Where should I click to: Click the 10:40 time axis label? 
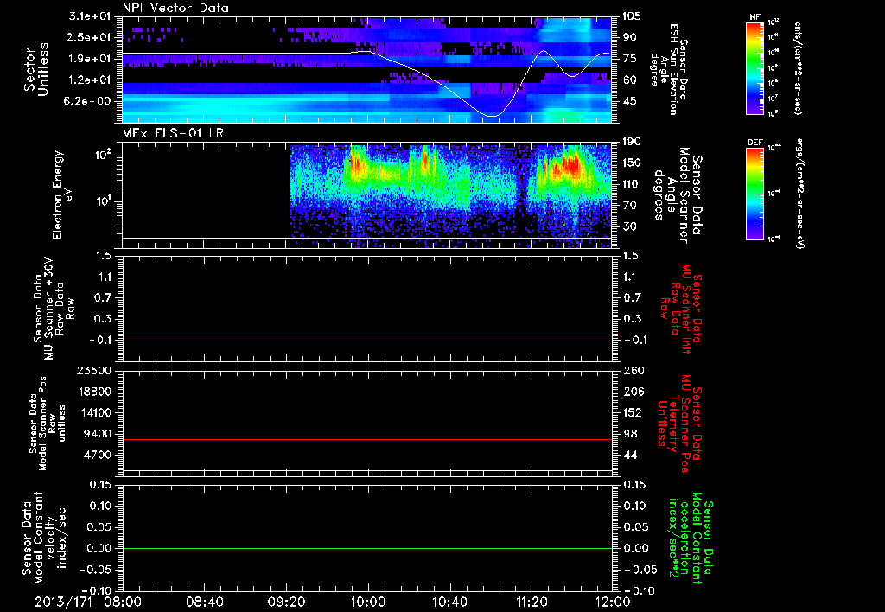(x=449, y=602)
